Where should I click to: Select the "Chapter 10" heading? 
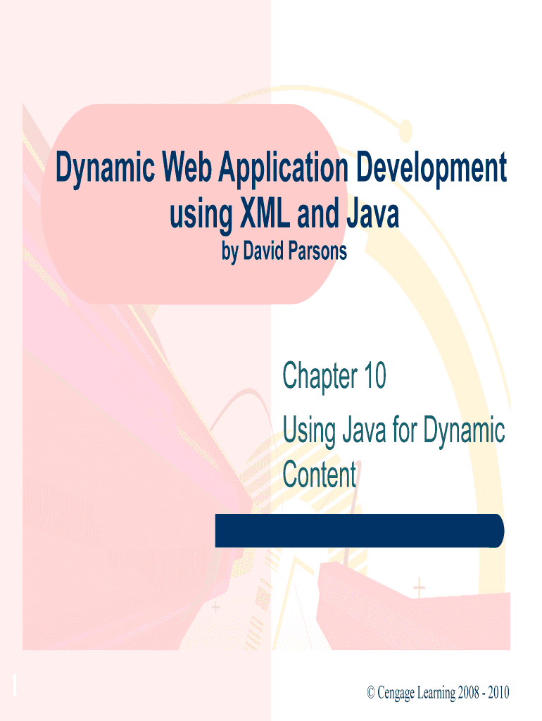[334, 376]
